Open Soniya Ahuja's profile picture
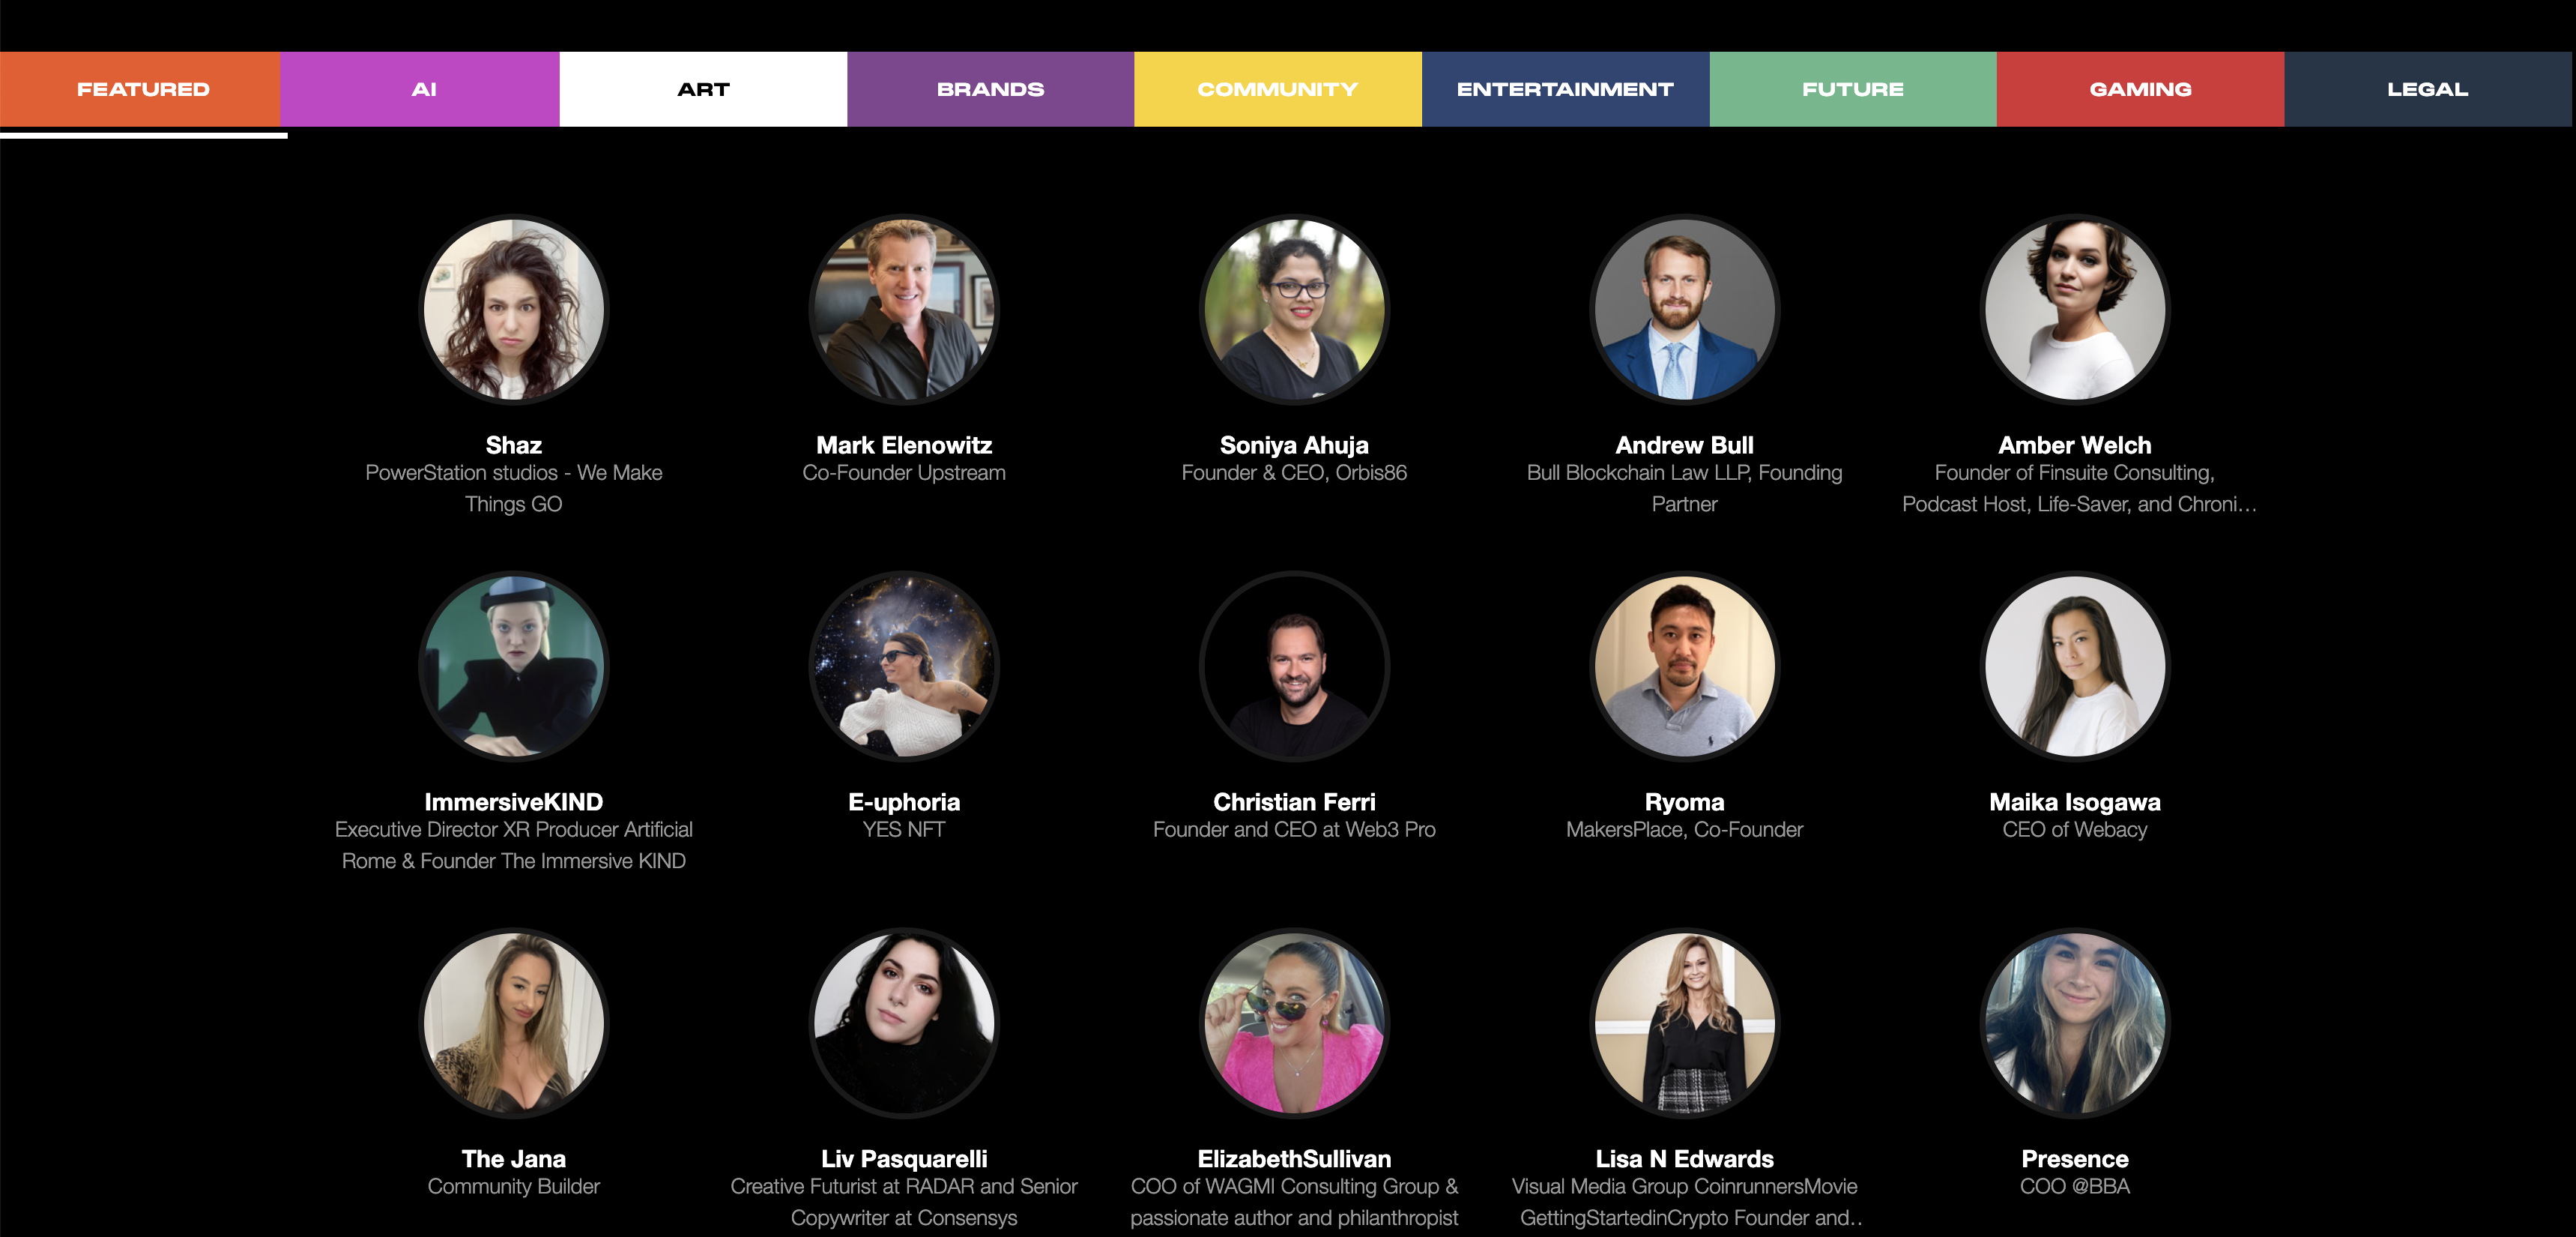 pyautogui.click(x=1295, y=310)
